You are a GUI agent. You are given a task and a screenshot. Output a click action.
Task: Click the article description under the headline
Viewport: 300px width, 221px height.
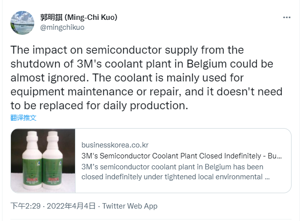[x=176, y=171]
